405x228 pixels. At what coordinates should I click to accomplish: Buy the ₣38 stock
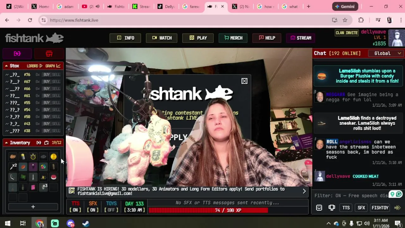point(47,131)
